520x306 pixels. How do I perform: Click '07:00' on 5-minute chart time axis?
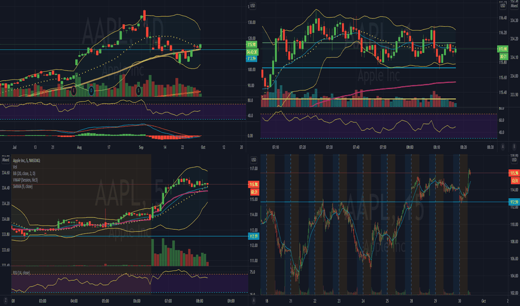[x=168, y=300]
